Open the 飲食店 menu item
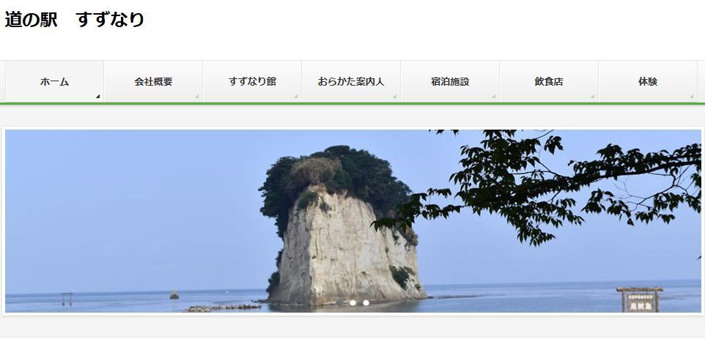705x339 pixels. coord(549,81)
